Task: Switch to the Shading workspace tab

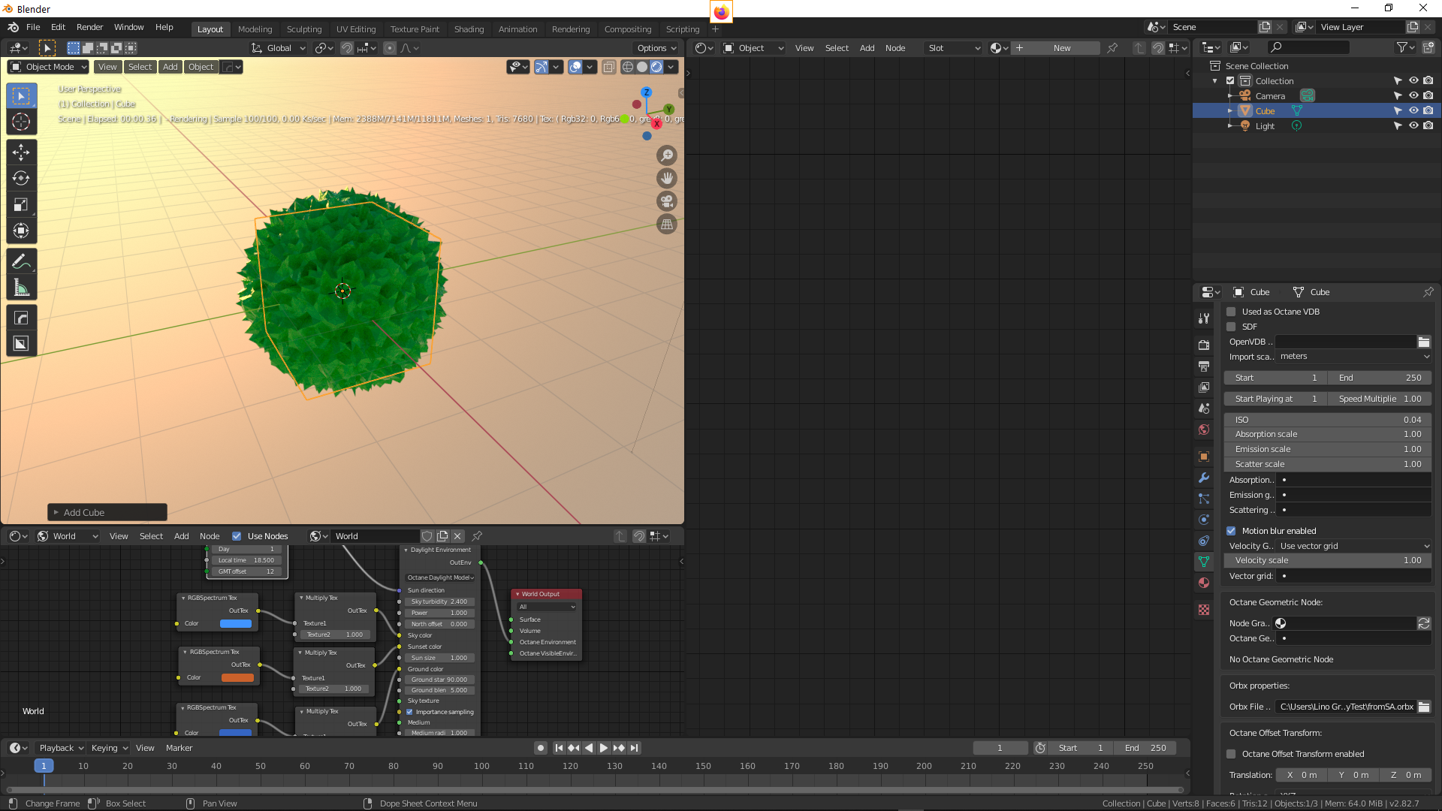Action: point(469,29)
